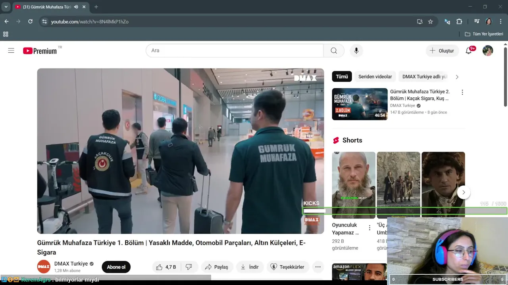Click the install app icon in address bar
This screenshot has height=285, width=508.
coord(419,22)
